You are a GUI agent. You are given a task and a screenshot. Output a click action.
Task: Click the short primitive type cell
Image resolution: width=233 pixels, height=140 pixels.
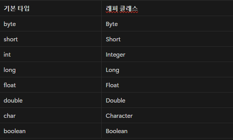[x=51, y=39]
